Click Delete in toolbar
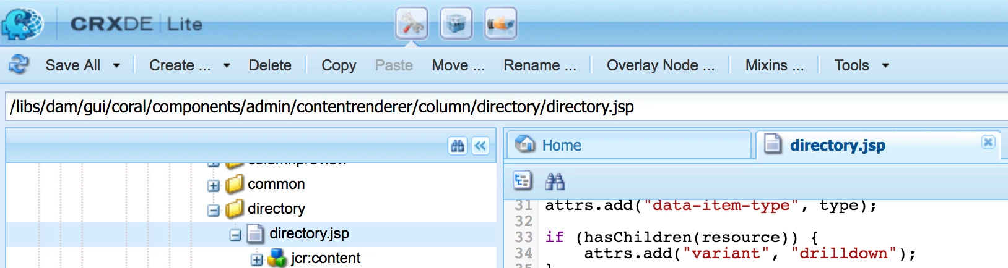 pyautogui.click(x=270, y=65)
